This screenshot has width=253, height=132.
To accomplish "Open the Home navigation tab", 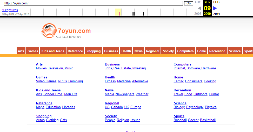I will point(202,51).
